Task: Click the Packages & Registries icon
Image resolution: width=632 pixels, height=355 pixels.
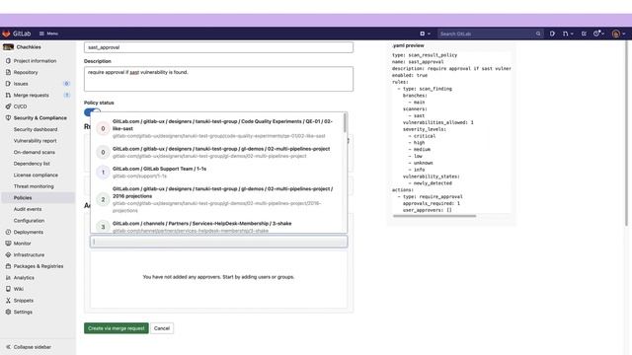Action: tap(8, 266)
